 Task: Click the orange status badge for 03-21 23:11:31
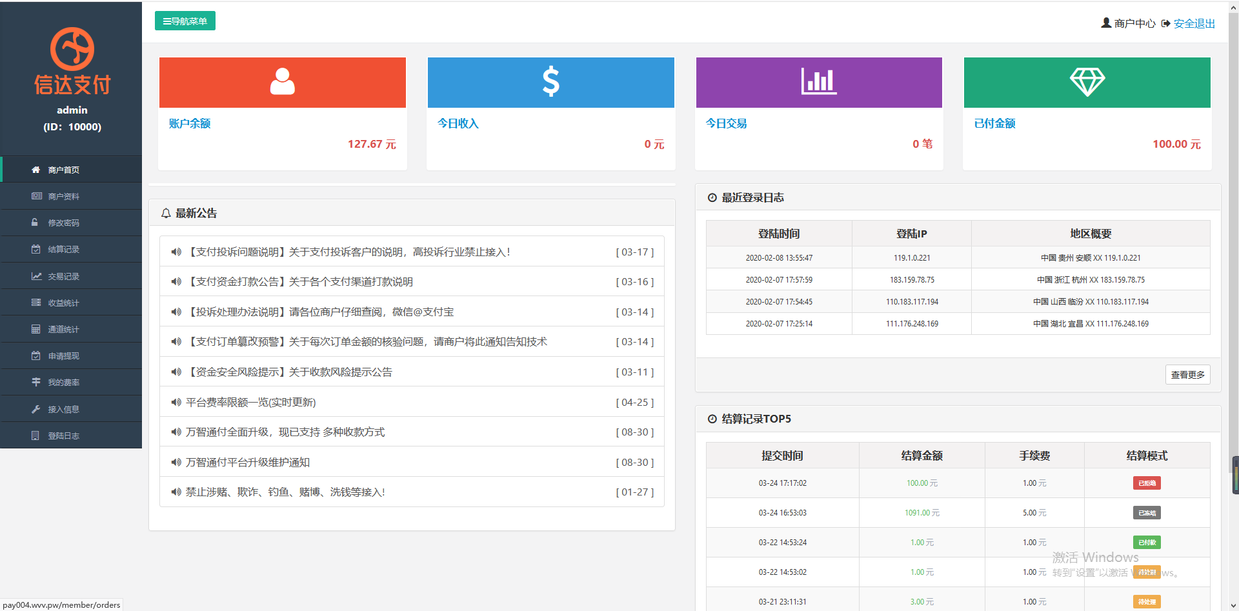coord(1147,601)
